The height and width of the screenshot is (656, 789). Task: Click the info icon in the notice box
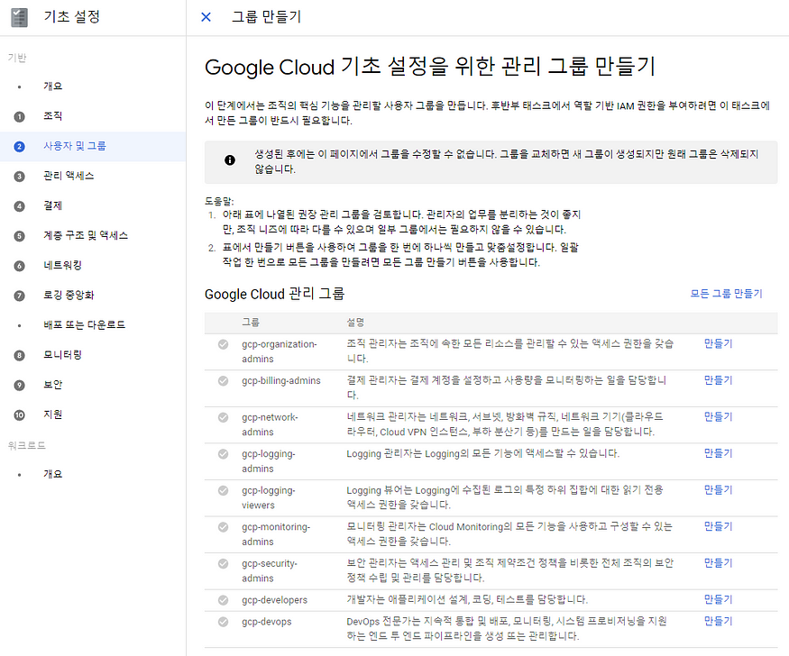point(229,160)
